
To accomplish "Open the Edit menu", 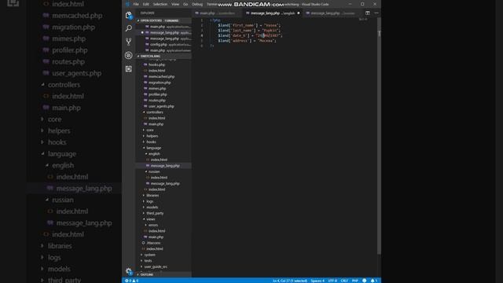I will coord(145,4).
